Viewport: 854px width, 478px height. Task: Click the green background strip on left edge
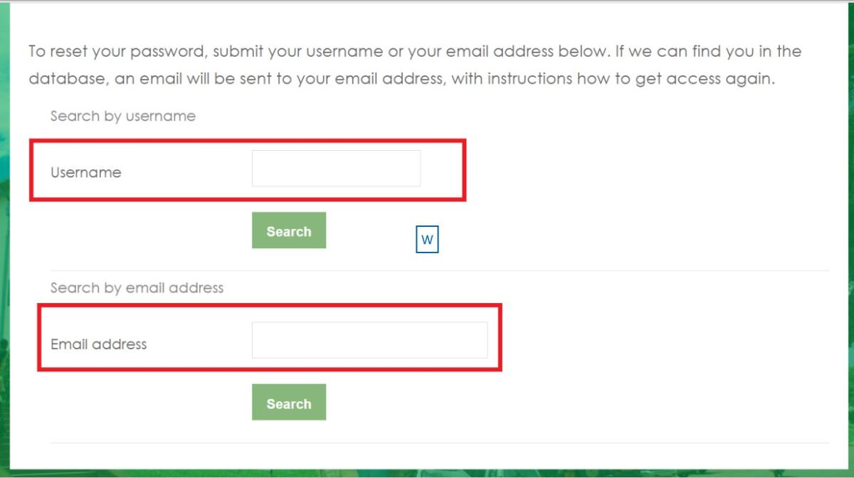[4, 239]
